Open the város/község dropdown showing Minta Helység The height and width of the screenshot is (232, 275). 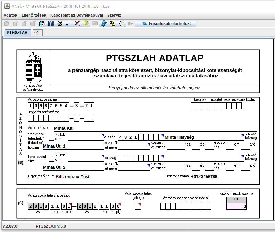click(204, 137)
